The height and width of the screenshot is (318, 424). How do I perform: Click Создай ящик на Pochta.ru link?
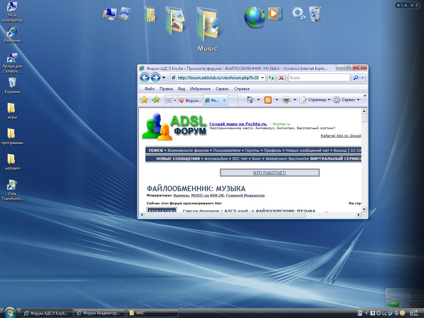[x=238, y=124]
